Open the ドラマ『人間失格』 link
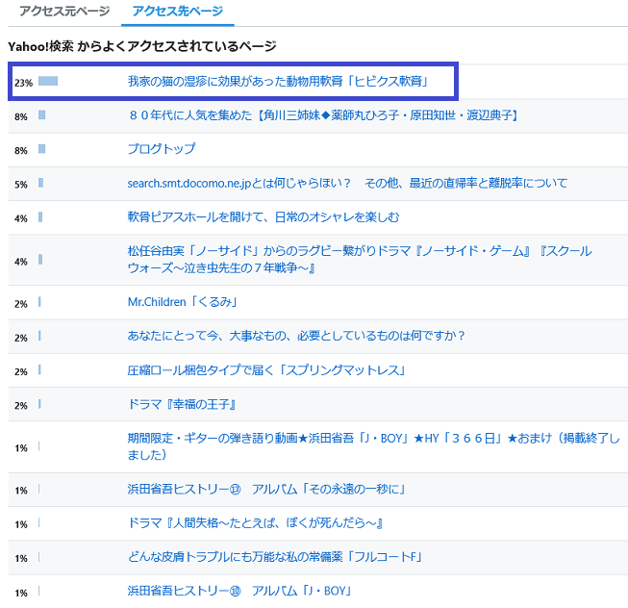This screenshot has height=608, width=628. coord(255,523)
